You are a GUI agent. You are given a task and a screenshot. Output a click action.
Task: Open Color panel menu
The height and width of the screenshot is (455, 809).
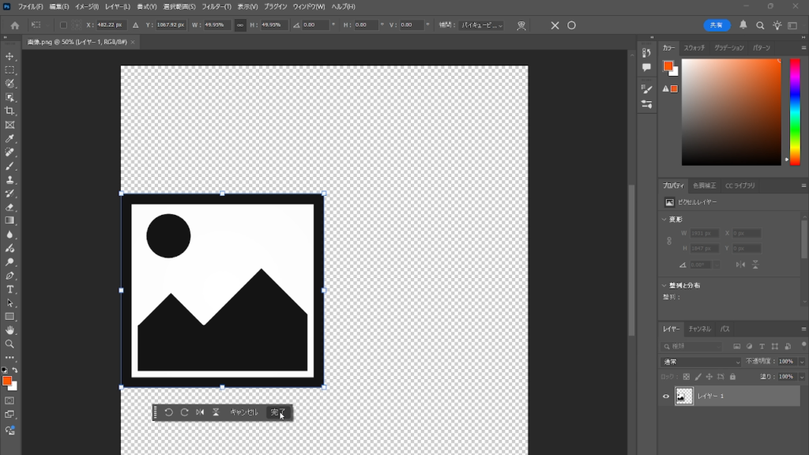(803, 47)
